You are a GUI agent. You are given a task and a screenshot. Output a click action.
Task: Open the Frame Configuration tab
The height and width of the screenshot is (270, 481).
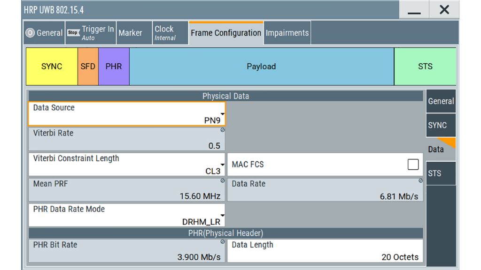(225, 33)
